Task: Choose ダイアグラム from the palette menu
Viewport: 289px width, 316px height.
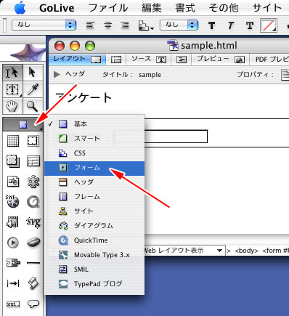Action: (94, 226)
